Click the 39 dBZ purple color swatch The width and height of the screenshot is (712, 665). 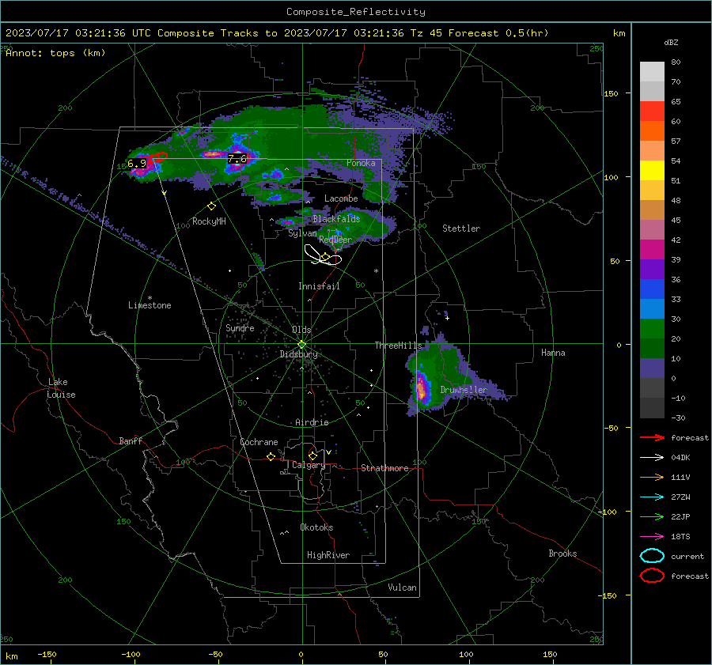652,269
